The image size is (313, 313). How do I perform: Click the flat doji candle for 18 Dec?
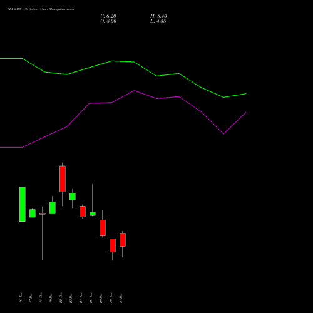(43, 213)
